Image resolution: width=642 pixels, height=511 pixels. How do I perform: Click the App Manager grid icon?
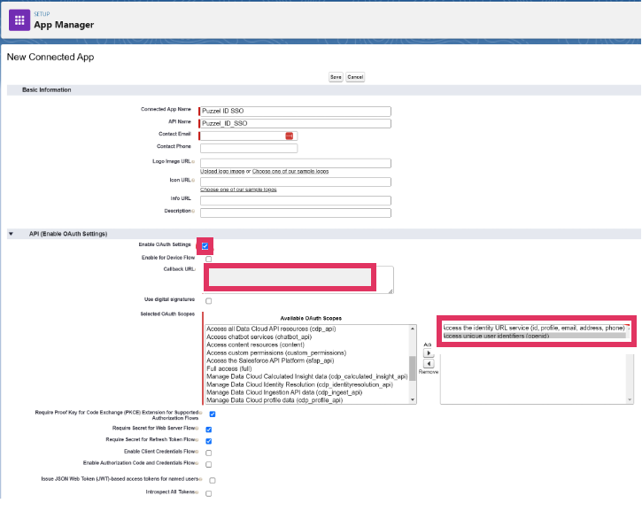pyautogui.click(x=19, y=19)
